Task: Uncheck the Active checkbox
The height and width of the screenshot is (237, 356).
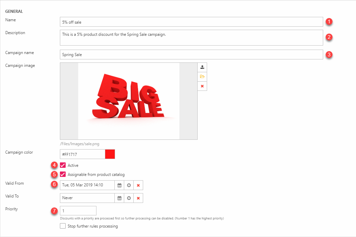Action: pyautogui.click(x=63, y=165)
